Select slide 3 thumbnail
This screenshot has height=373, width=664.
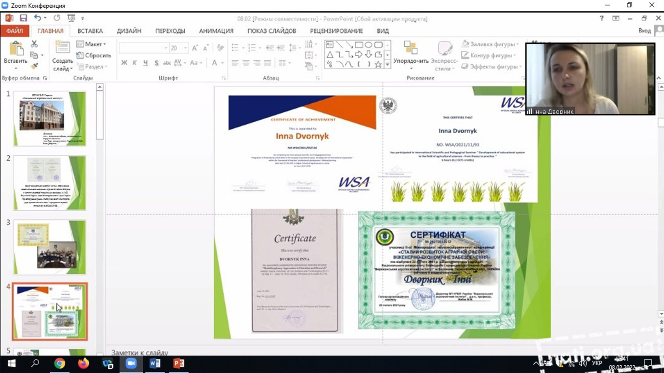pyautogui.click(x=49, y=247)
